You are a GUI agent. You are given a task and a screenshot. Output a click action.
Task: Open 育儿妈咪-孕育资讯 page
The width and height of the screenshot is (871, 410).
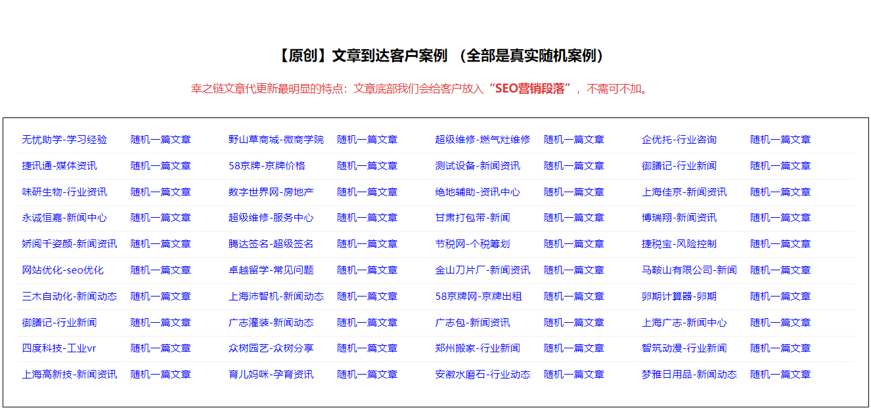pos(271,375)
